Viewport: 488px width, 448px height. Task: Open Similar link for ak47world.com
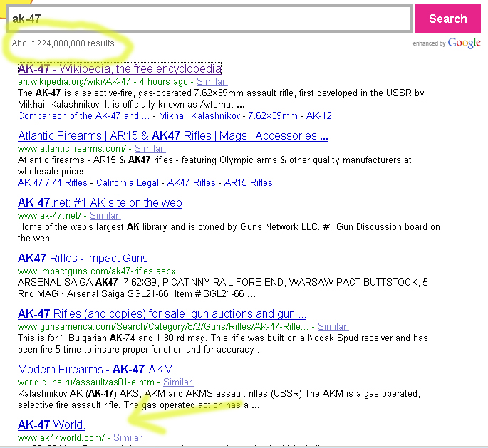[128, 437]
